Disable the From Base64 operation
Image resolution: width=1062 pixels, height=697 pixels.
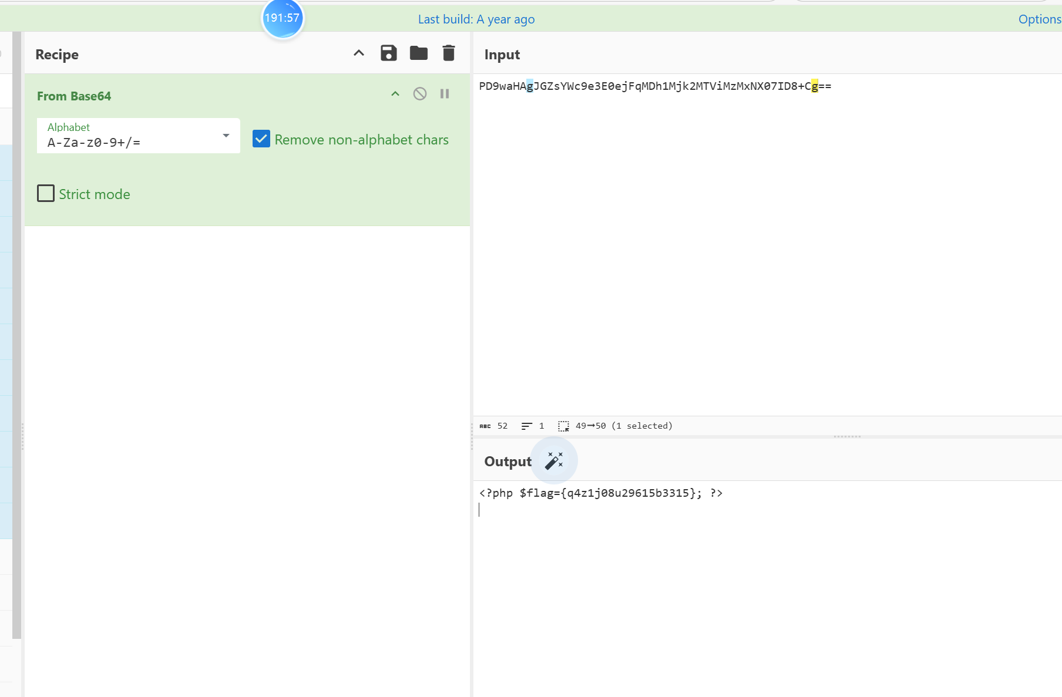(x=419, y=94)
